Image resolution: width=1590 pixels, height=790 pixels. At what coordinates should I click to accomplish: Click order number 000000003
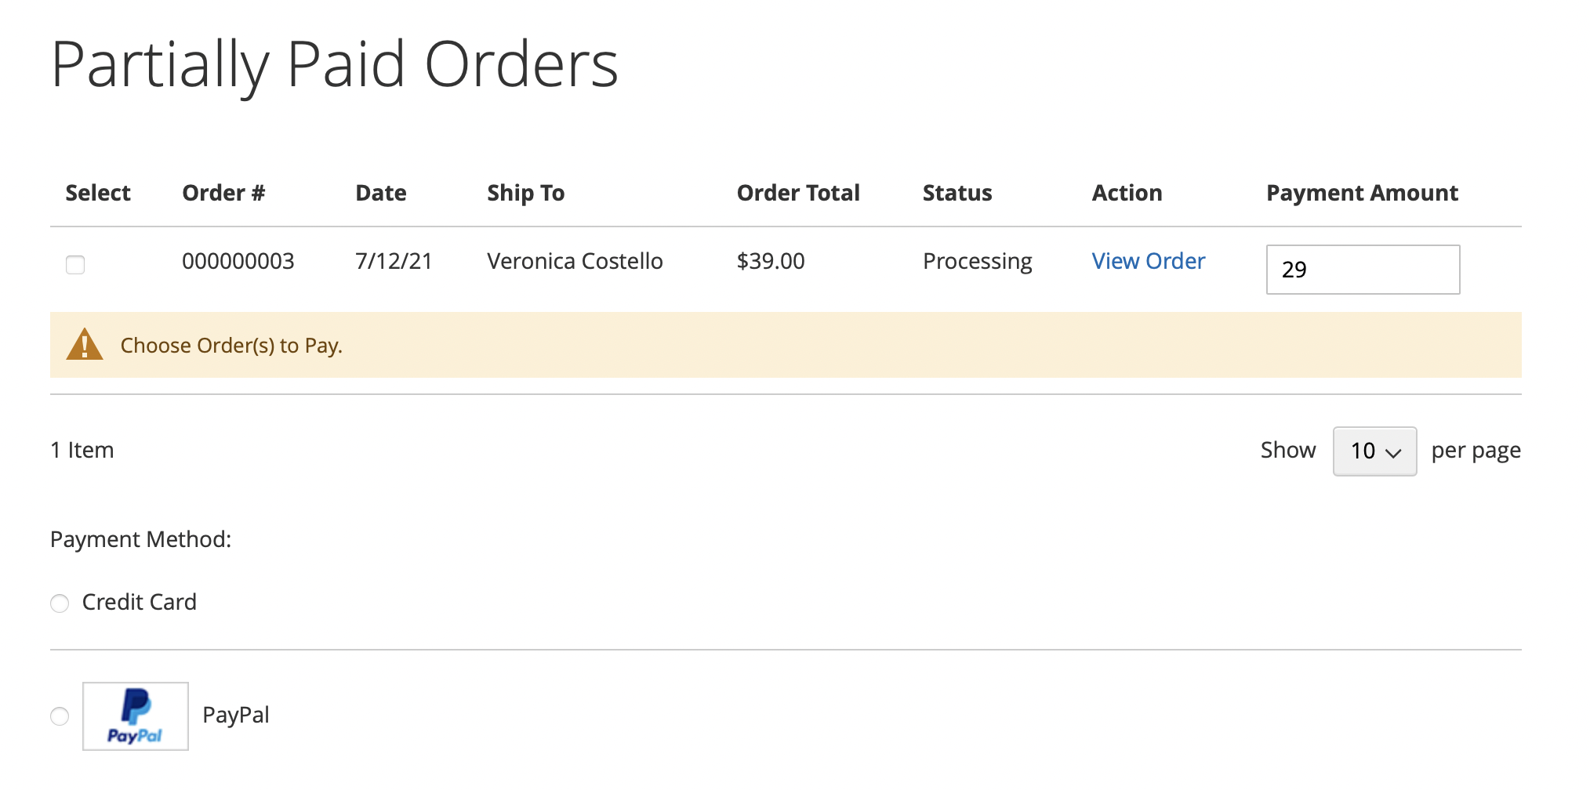(238, 261)
